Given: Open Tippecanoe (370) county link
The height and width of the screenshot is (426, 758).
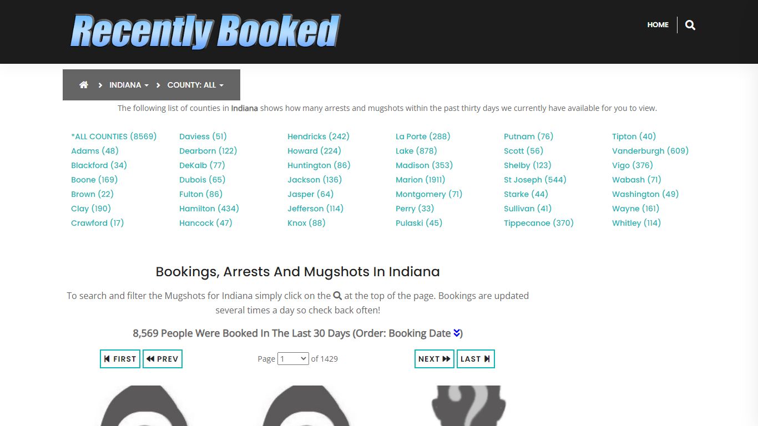Looking at the screenshot, I should point(539,223).
